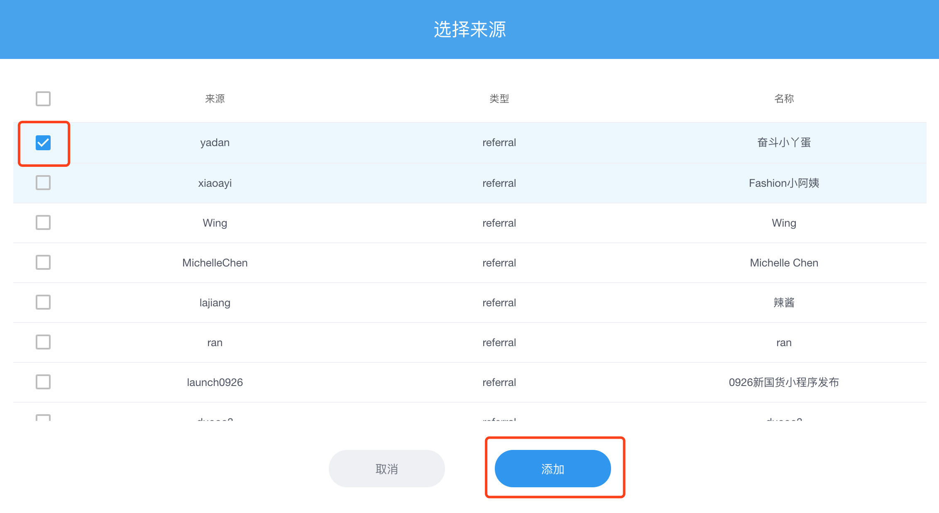Check the ran source checkbox
Screen dimensions: 939x513
point(43,342)
